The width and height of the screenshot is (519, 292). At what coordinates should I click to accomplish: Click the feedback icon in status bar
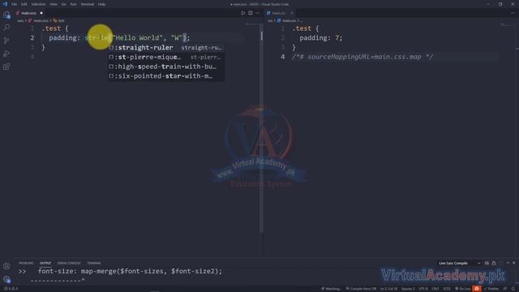pos(505,289)
